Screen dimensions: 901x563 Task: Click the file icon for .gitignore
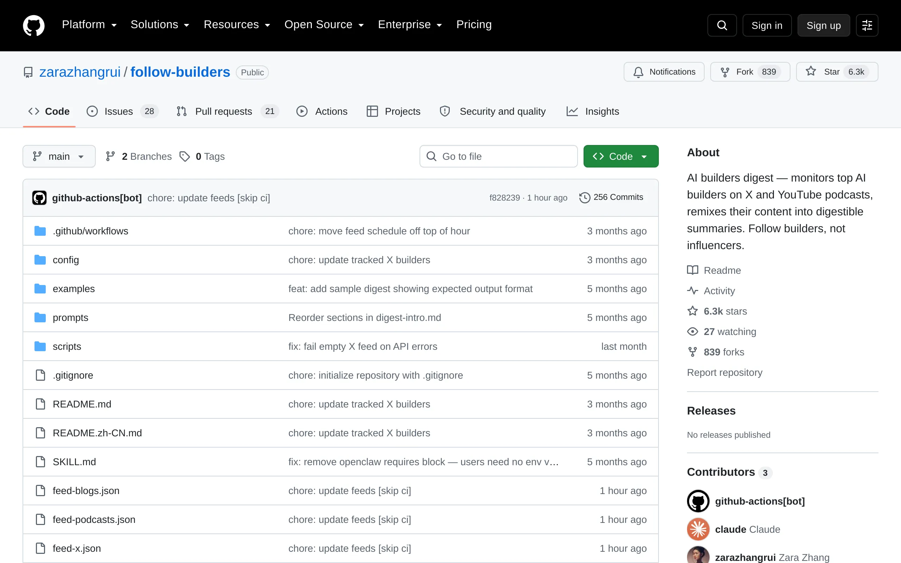tap(40, 375)
